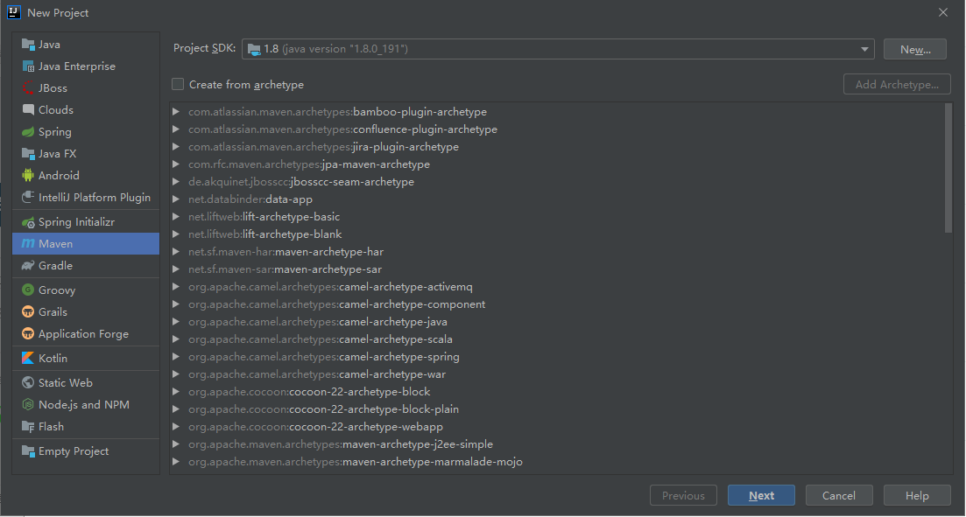Select camel-archetype-component row
This screenshot has height=517, width=966.
[558, 304]
